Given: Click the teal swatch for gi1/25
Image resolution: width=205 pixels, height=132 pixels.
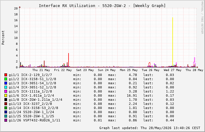Looking at the screenshot, I should (x=6, y=116).
